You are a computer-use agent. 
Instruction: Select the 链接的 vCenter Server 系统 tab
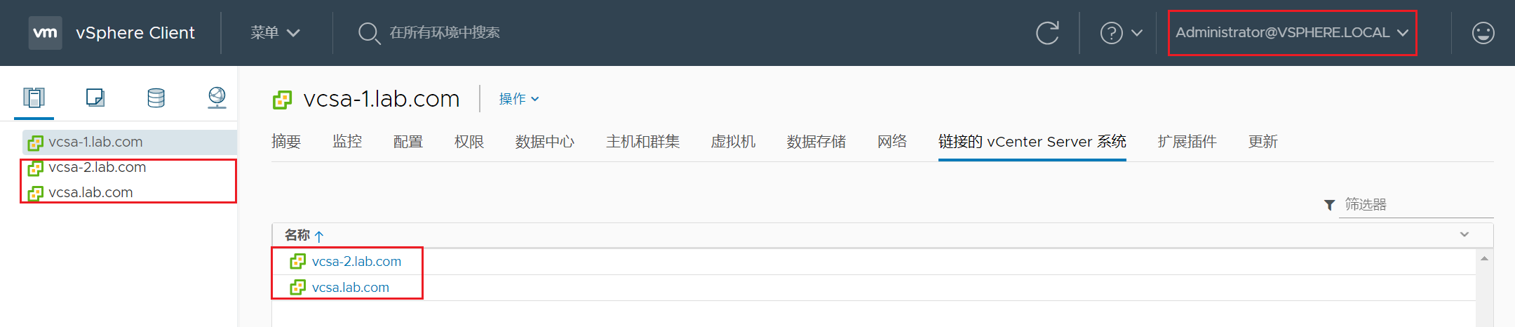[1032, 142]
